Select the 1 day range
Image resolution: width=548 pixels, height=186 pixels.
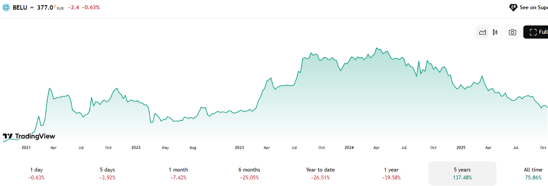click(x=37, y=173)
